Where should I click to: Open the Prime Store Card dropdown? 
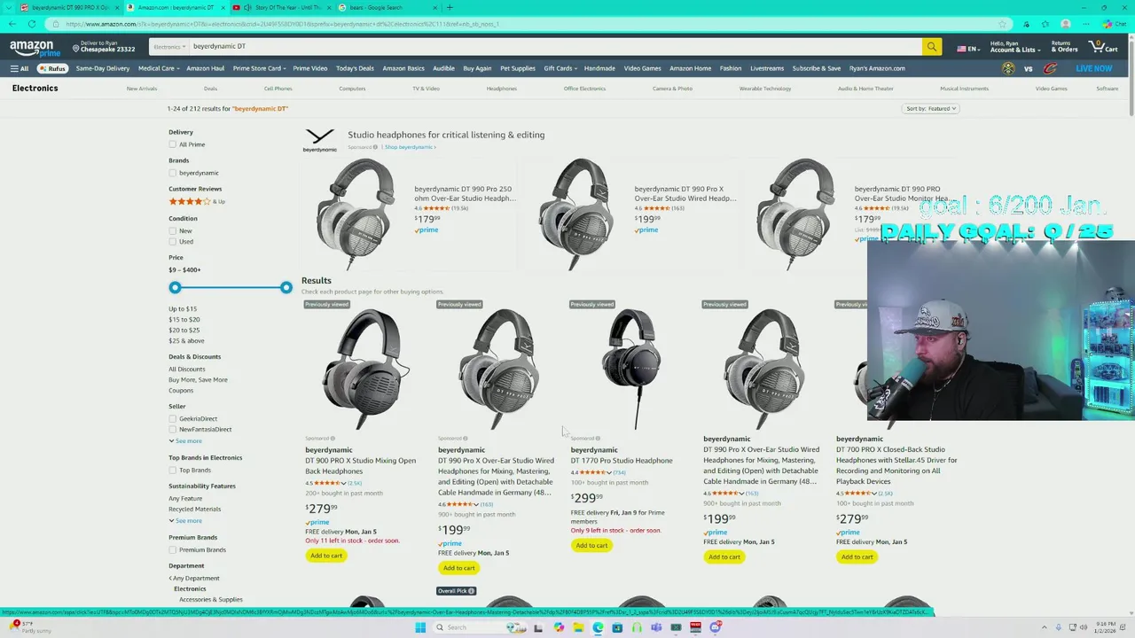click(259, 68)
